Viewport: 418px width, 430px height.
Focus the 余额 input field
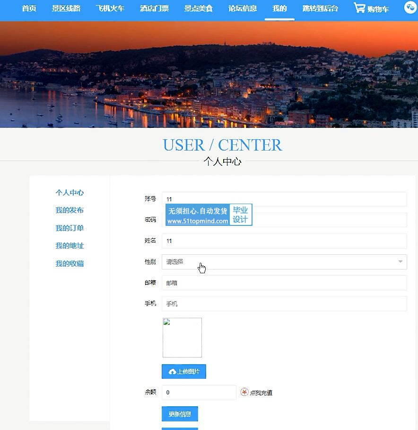199,393
